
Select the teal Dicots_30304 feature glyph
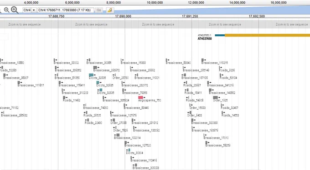[129, 150]
